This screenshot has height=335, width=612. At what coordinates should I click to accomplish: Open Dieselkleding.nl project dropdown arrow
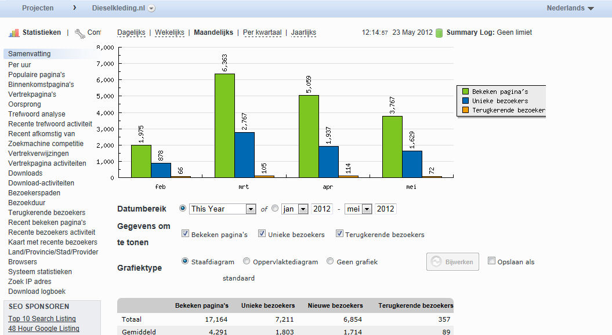(x=152, y=8)
